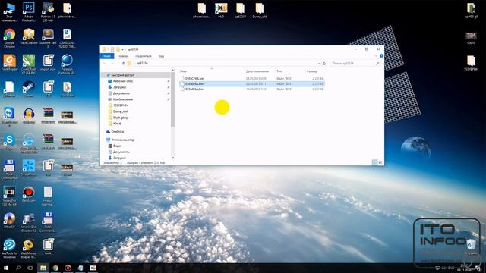
Task: Launch Bandicam from the desktop
Action: point(29,194)
